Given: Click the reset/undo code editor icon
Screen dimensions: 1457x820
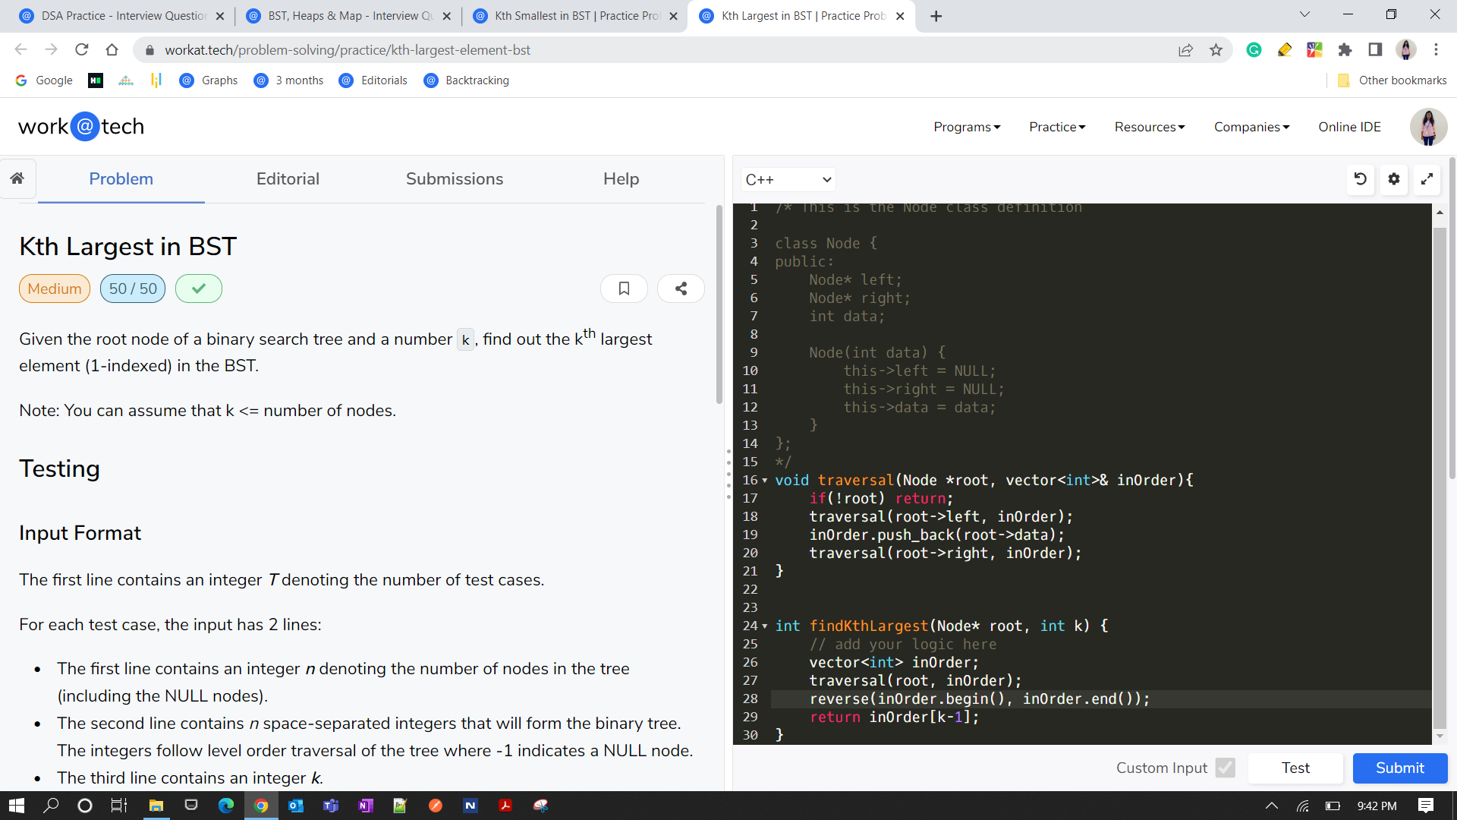Looking at the screenshot, I should [1360, 179].
